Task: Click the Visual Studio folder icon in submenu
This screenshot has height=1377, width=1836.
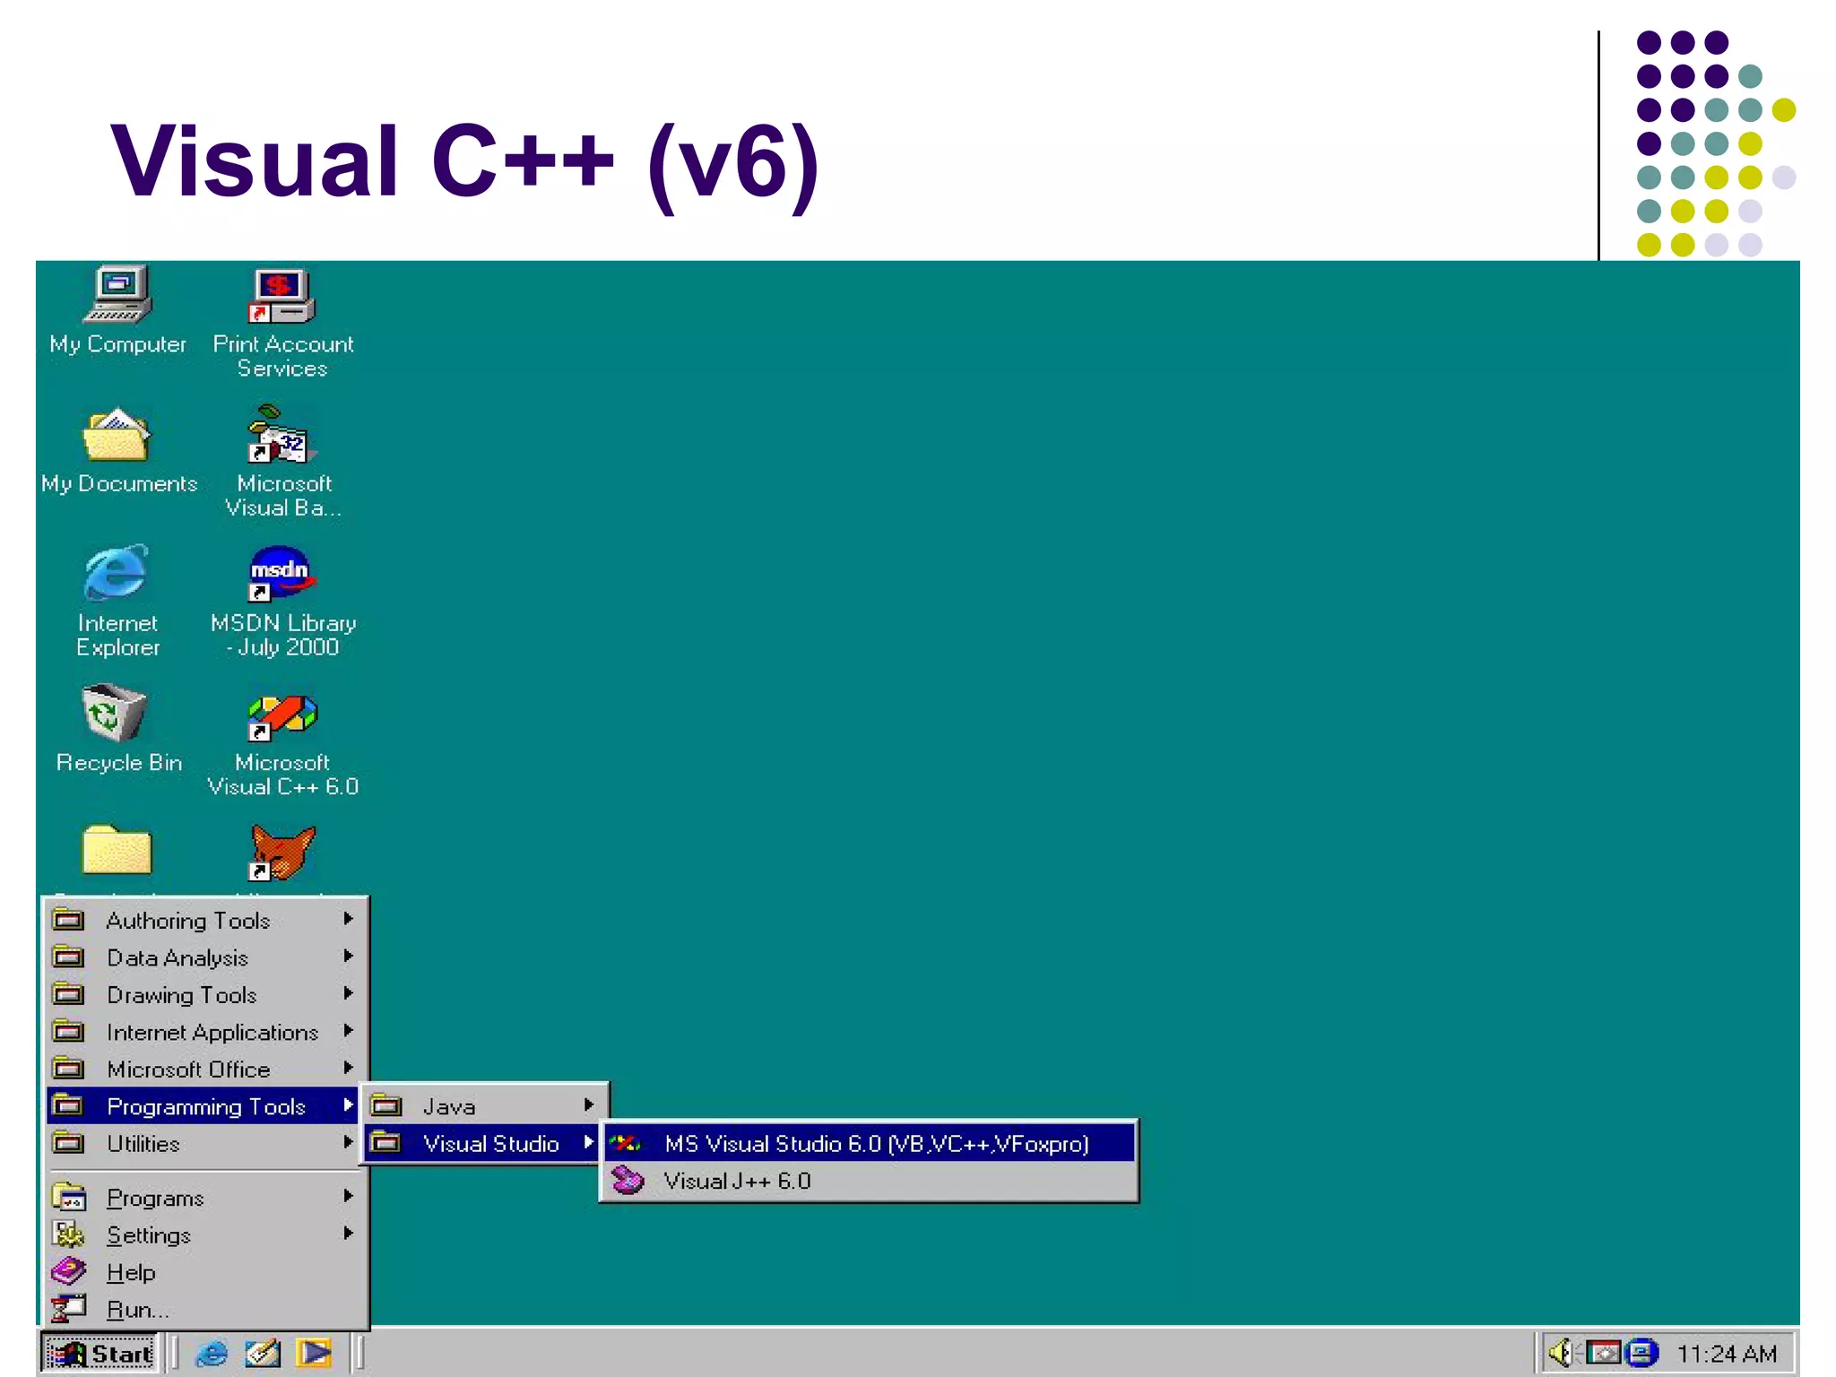Action: tap(385, 1143)
